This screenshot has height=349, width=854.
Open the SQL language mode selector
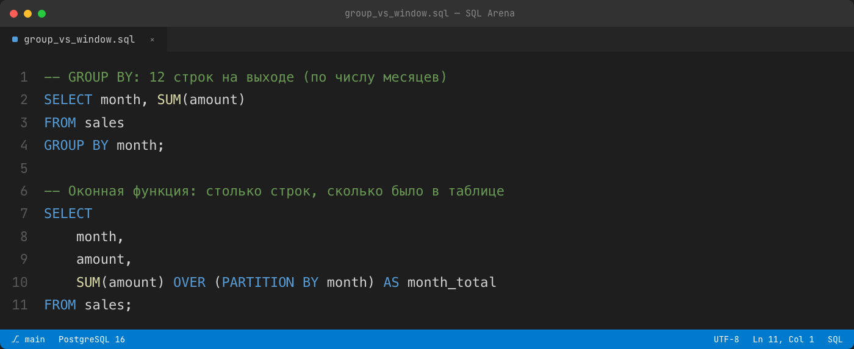coord(835,339)
